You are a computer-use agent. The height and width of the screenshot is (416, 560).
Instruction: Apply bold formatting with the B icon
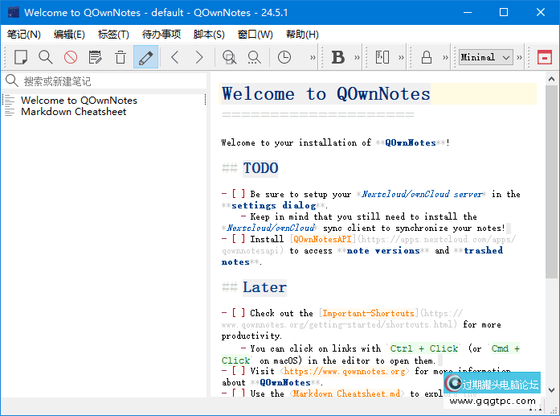coord(338,57)
